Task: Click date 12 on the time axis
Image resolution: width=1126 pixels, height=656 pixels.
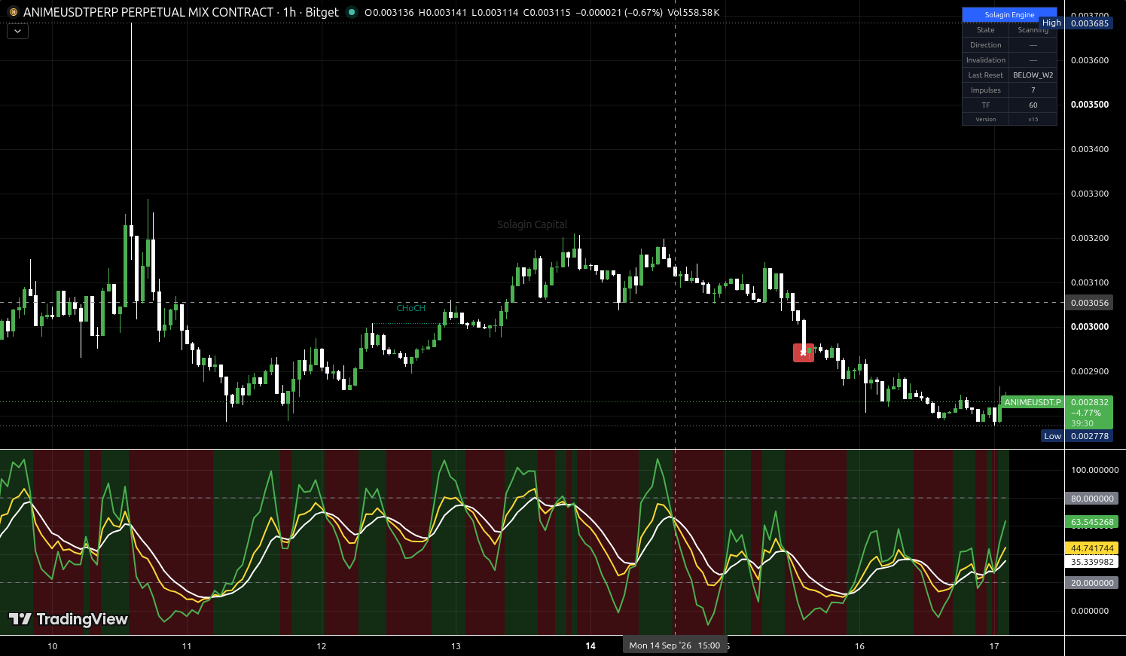Action: 322,646
